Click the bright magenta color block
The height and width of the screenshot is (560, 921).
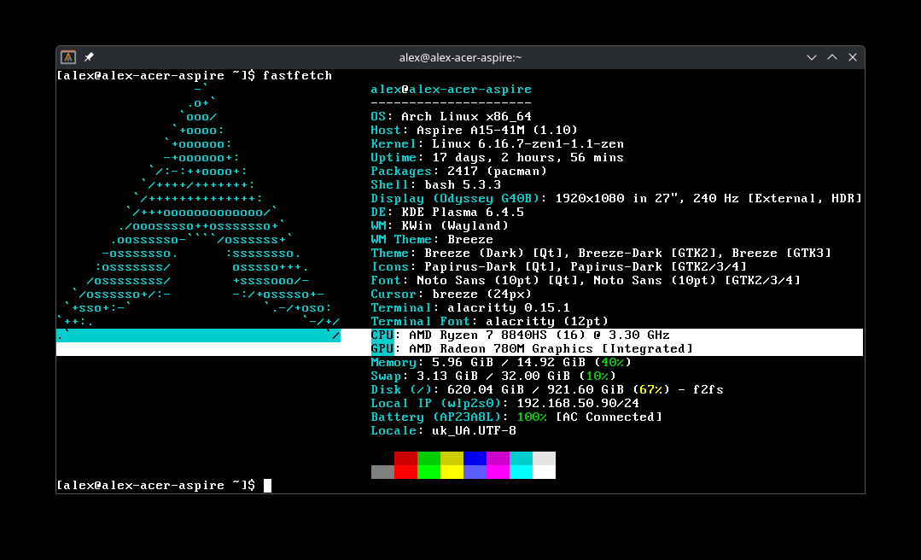click(x=498, y=472)
